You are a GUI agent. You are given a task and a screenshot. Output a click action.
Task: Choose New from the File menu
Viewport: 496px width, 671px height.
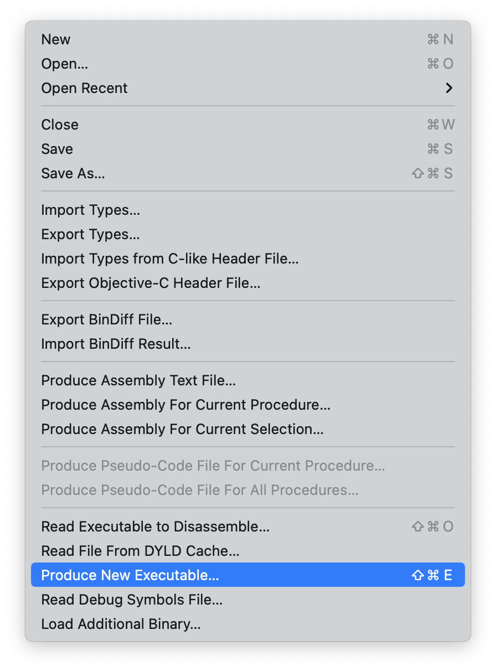click(56, 39)
